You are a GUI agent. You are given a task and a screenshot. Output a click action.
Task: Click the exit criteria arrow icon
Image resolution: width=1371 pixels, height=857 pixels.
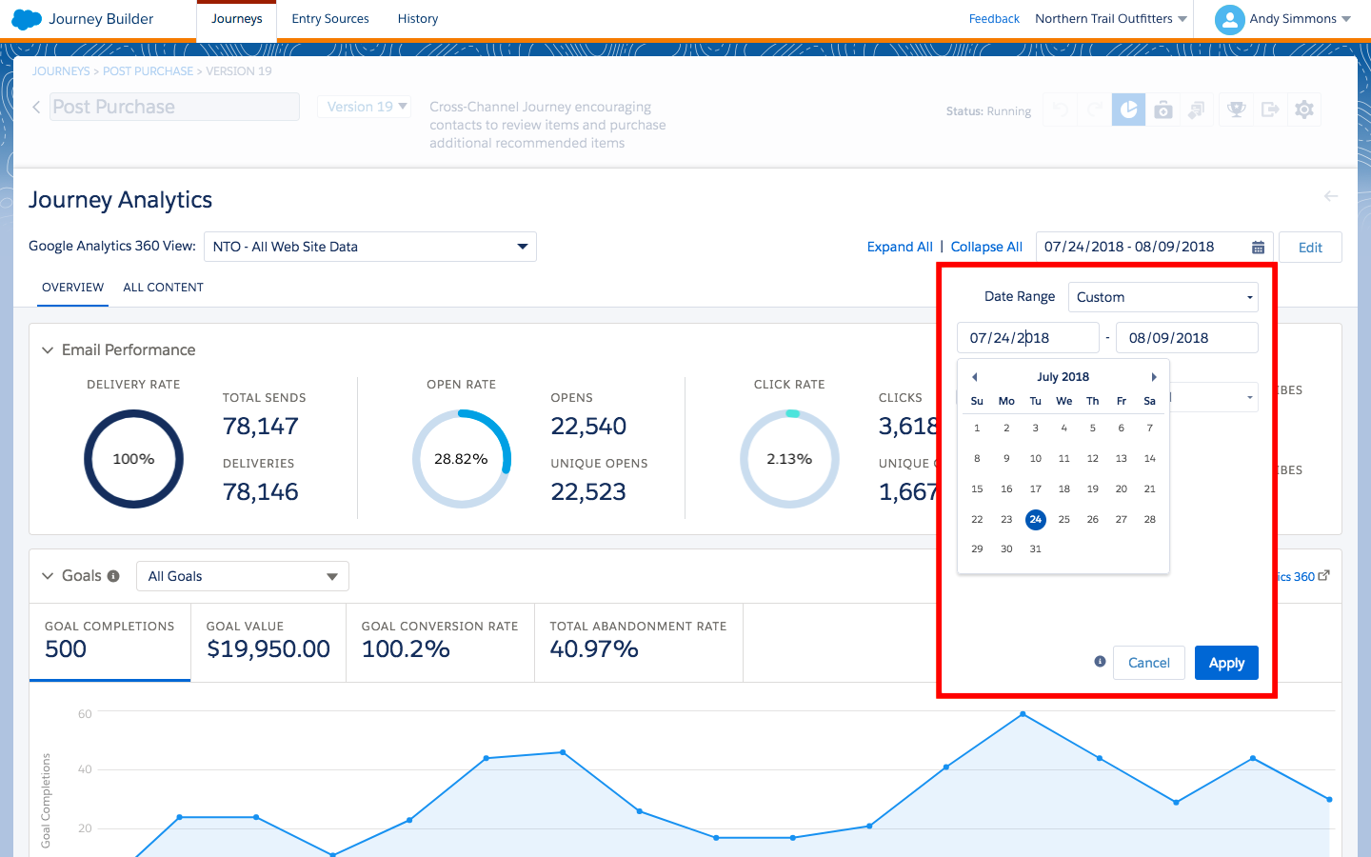coord(1270,110)
